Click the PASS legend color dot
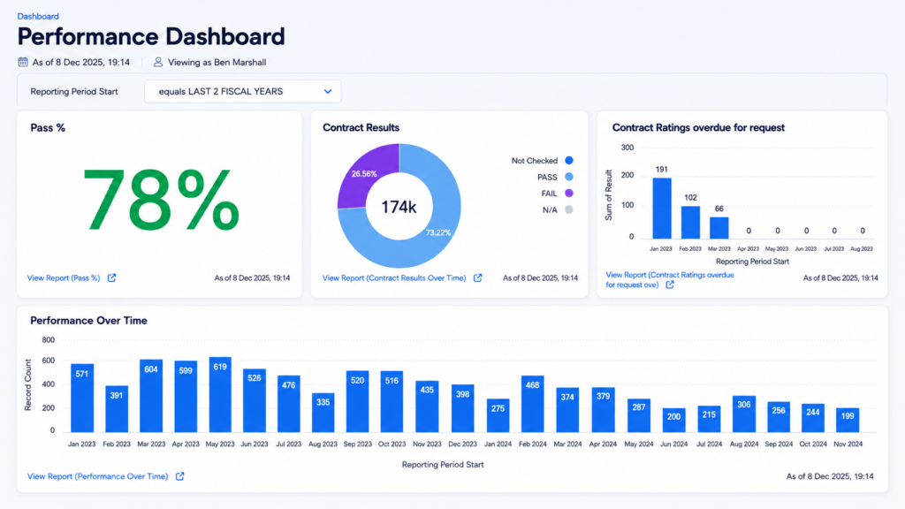 pos(569,177)
